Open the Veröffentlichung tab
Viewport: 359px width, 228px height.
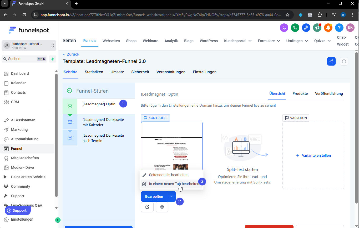click(329, 93)
